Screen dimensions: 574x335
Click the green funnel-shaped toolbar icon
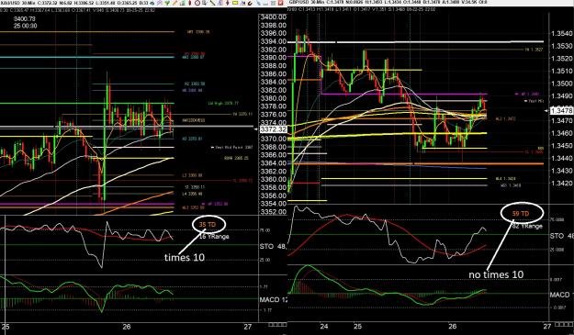[167, 3]
